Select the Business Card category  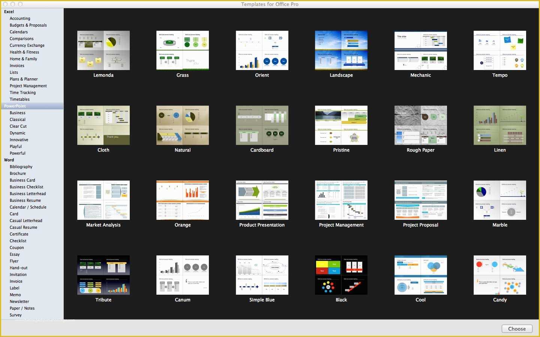22,180
